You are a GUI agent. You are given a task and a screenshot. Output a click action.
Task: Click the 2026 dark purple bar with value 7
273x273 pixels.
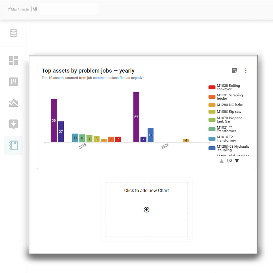click(x=144, y=139)
